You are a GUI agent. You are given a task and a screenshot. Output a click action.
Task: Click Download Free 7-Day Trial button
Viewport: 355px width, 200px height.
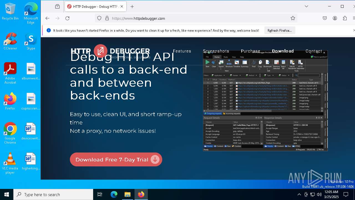tap(116, 159)
